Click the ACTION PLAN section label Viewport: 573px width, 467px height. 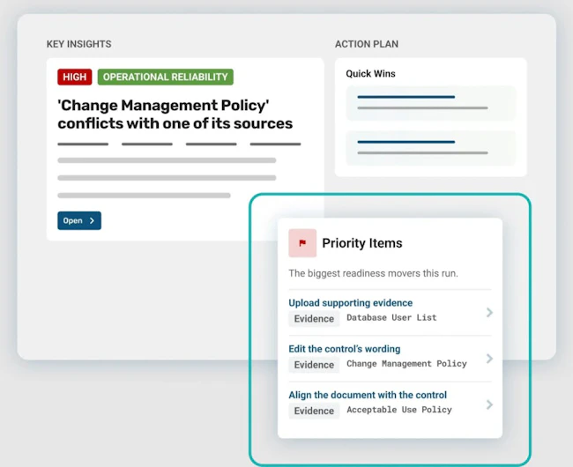[367, 44]
